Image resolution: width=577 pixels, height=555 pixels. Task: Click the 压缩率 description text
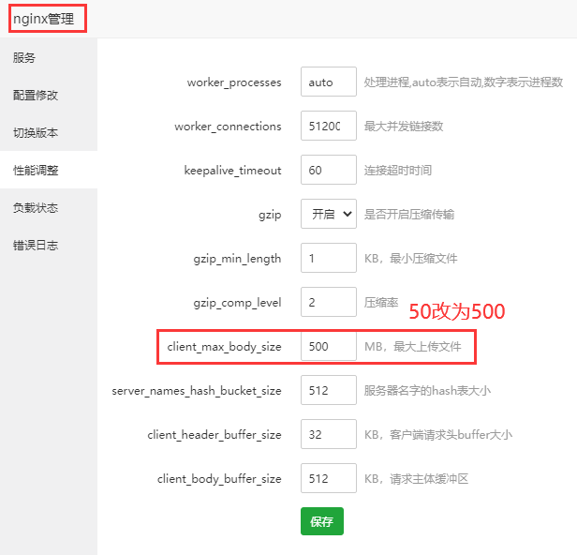click(381, 303)
